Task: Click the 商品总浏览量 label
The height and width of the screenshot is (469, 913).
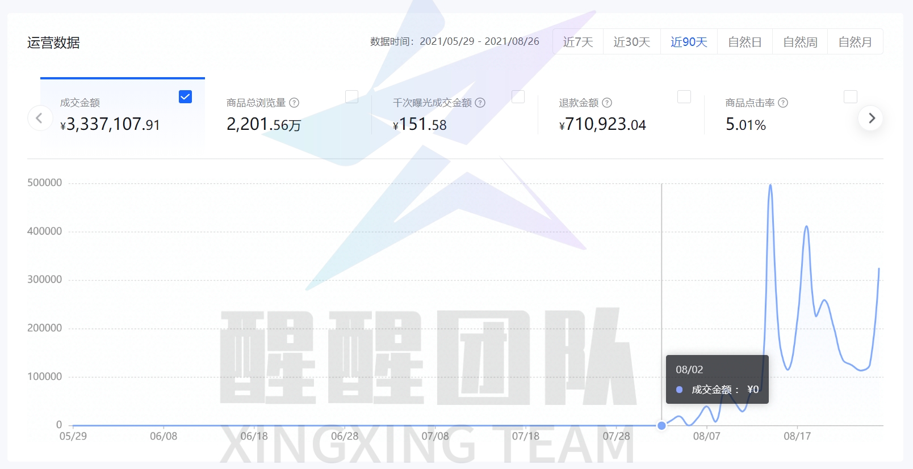Action: point(256,103)
